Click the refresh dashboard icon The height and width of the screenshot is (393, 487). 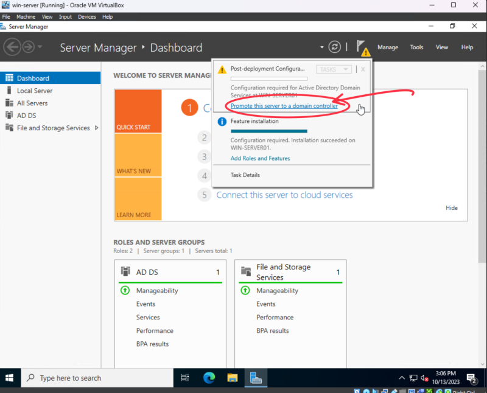click(x=334, y=47)
